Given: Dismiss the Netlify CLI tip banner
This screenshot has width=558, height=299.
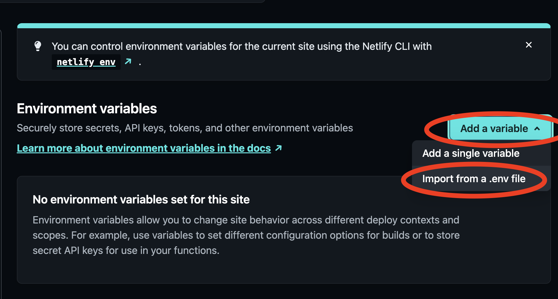Looking at the screenshot, I should click(x=528, y=45).
